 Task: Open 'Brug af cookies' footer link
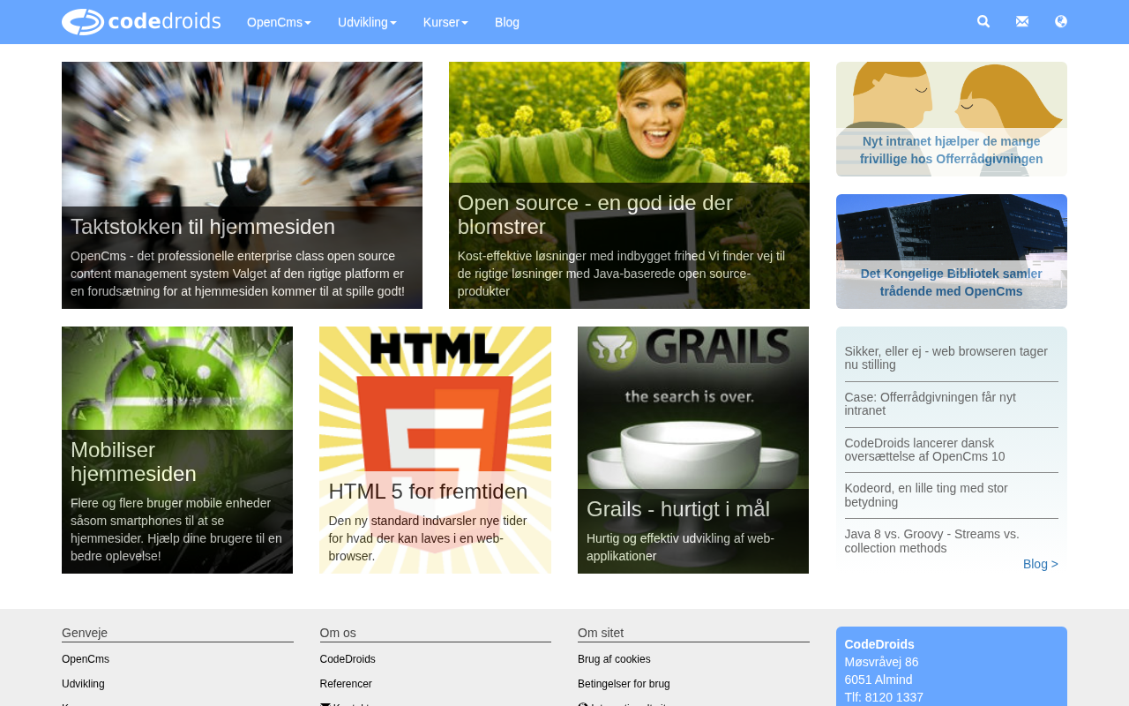pos(614,659)
